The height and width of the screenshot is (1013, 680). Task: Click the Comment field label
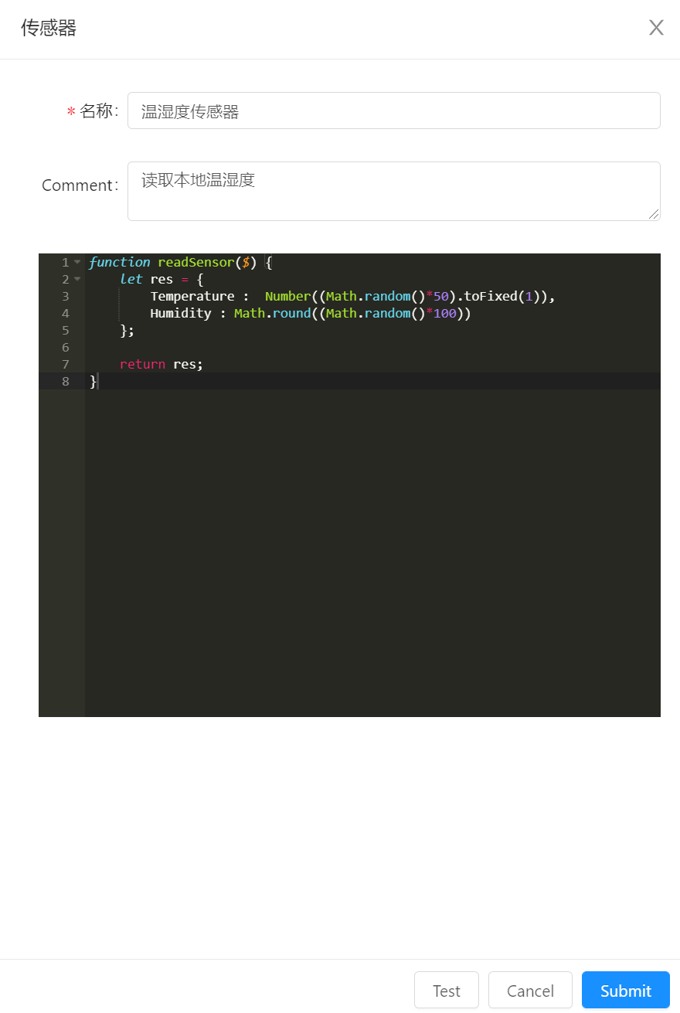click(x=78, y=185)
